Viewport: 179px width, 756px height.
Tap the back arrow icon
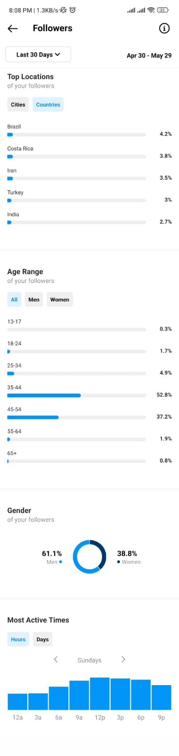click(13, 28)
